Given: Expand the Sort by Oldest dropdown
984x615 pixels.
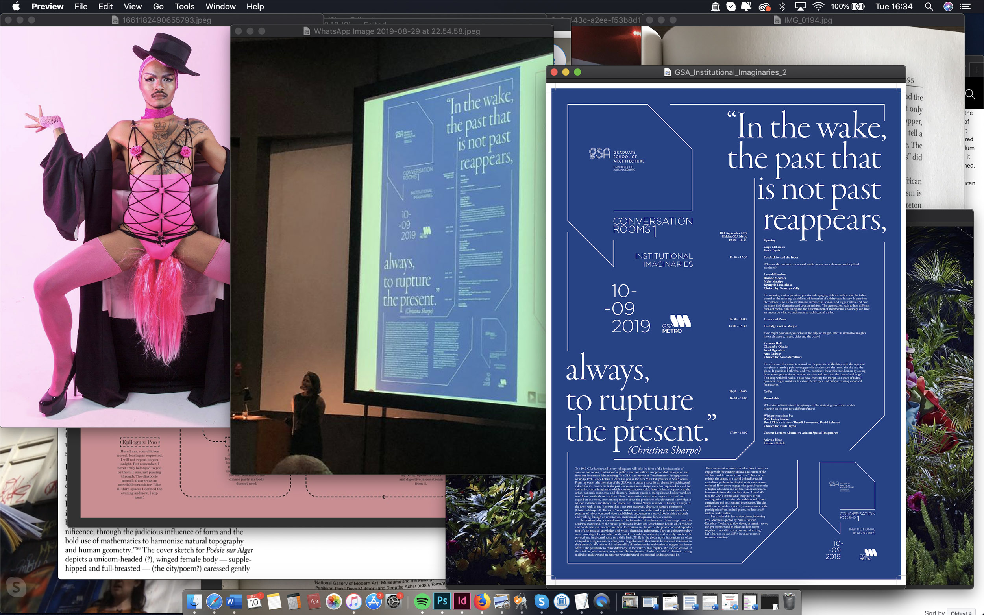Looking at the screenshot, I should [x=961, y=613].
